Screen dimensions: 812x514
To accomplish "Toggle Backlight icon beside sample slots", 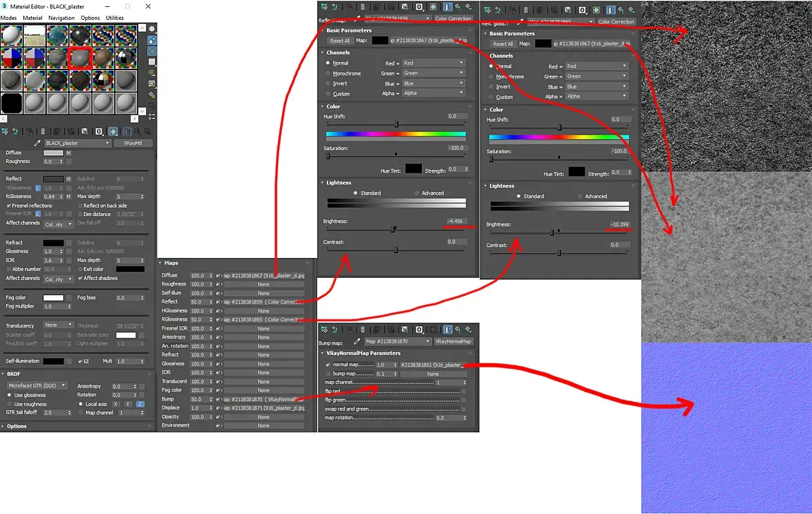I will click(151, 41).
